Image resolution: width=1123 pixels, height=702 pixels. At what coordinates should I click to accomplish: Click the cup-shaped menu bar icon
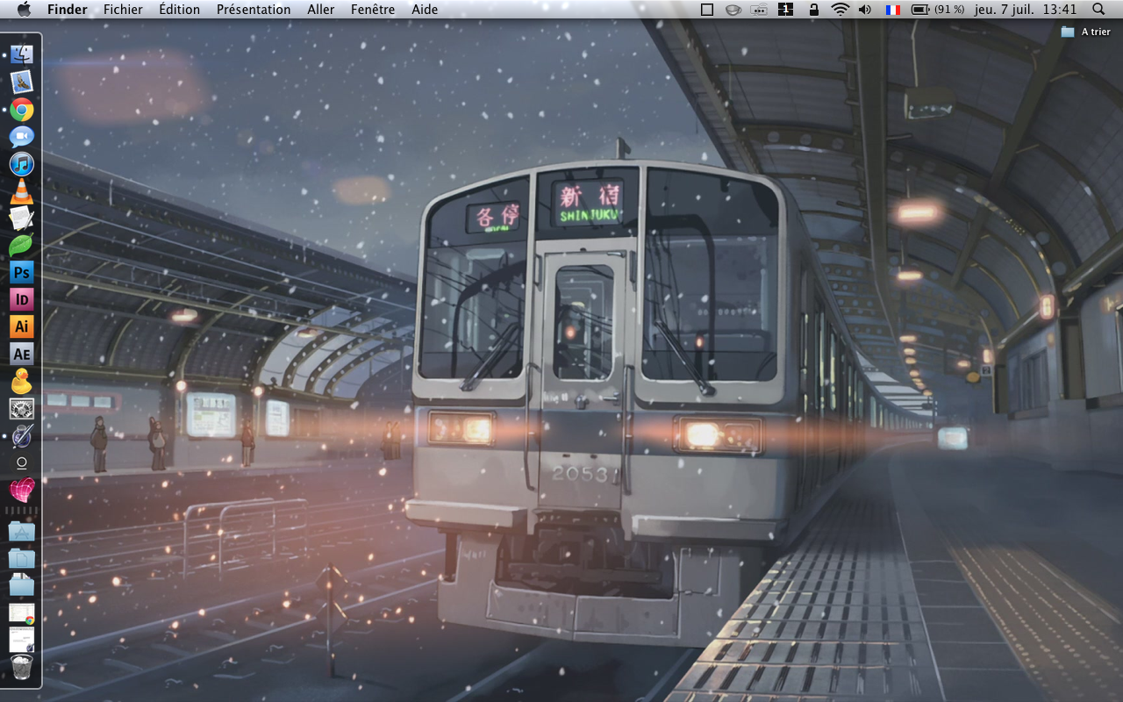733,10
